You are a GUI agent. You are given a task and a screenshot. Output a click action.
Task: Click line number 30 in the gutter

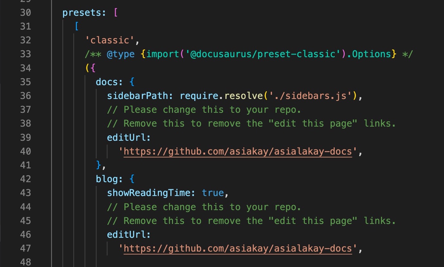click(25, 13)
